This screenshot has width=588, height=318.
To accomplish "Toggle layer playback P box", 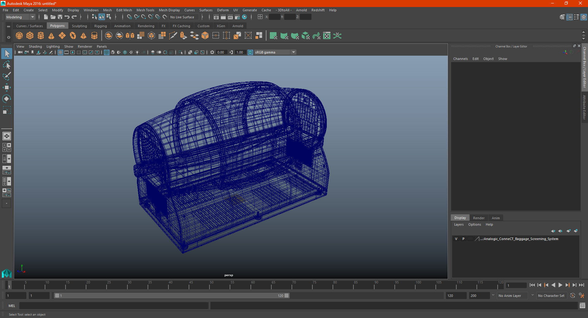I will point(463,239).
